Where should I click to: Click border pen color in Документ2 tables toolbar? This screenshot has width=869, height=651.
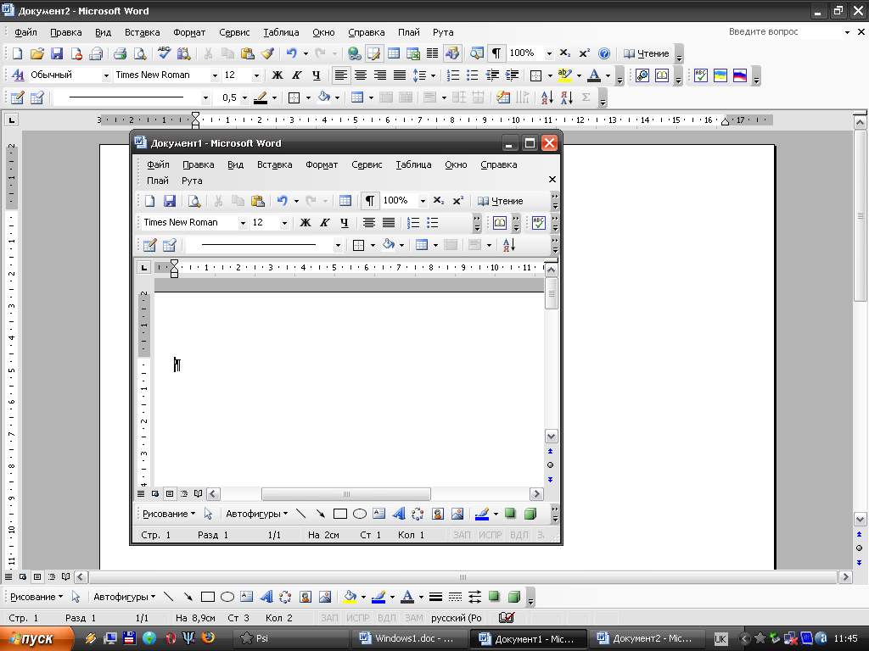point(261,98)
